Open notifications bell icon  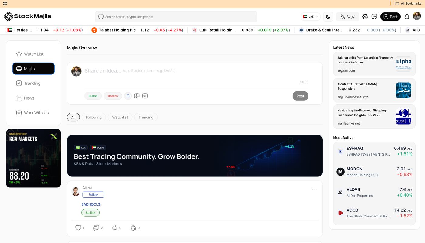[407, 17]
